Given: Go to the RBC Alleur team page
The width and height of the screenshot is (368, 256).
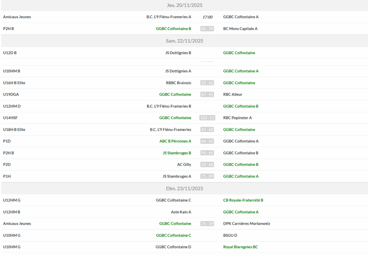Looking at the screenshot, I should [233, 95].
